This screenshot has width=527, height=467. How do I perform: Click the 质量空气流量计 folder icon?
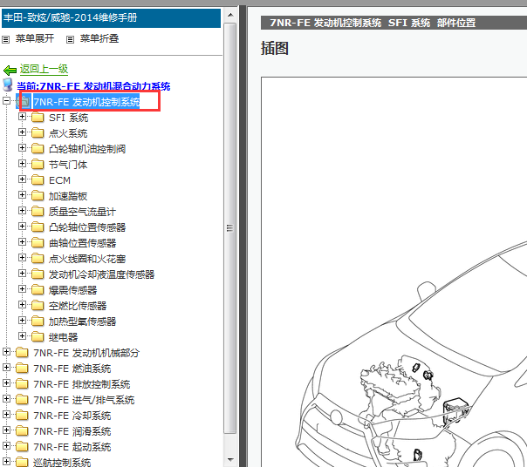[x=38, y=212]
